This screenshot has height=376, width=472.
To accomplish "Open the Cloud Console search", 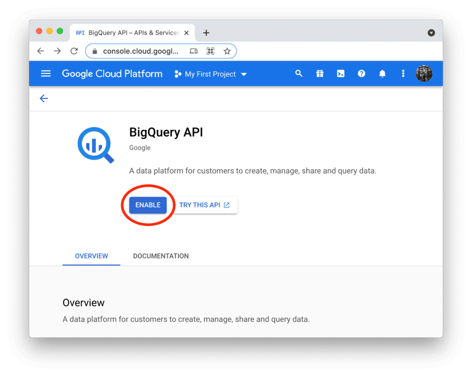I will 299,74.
